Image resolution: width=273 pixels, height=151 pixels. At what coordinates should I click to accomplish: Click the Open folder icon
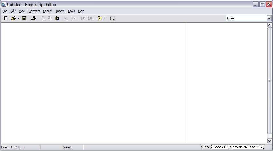click(x=13, y=18)
